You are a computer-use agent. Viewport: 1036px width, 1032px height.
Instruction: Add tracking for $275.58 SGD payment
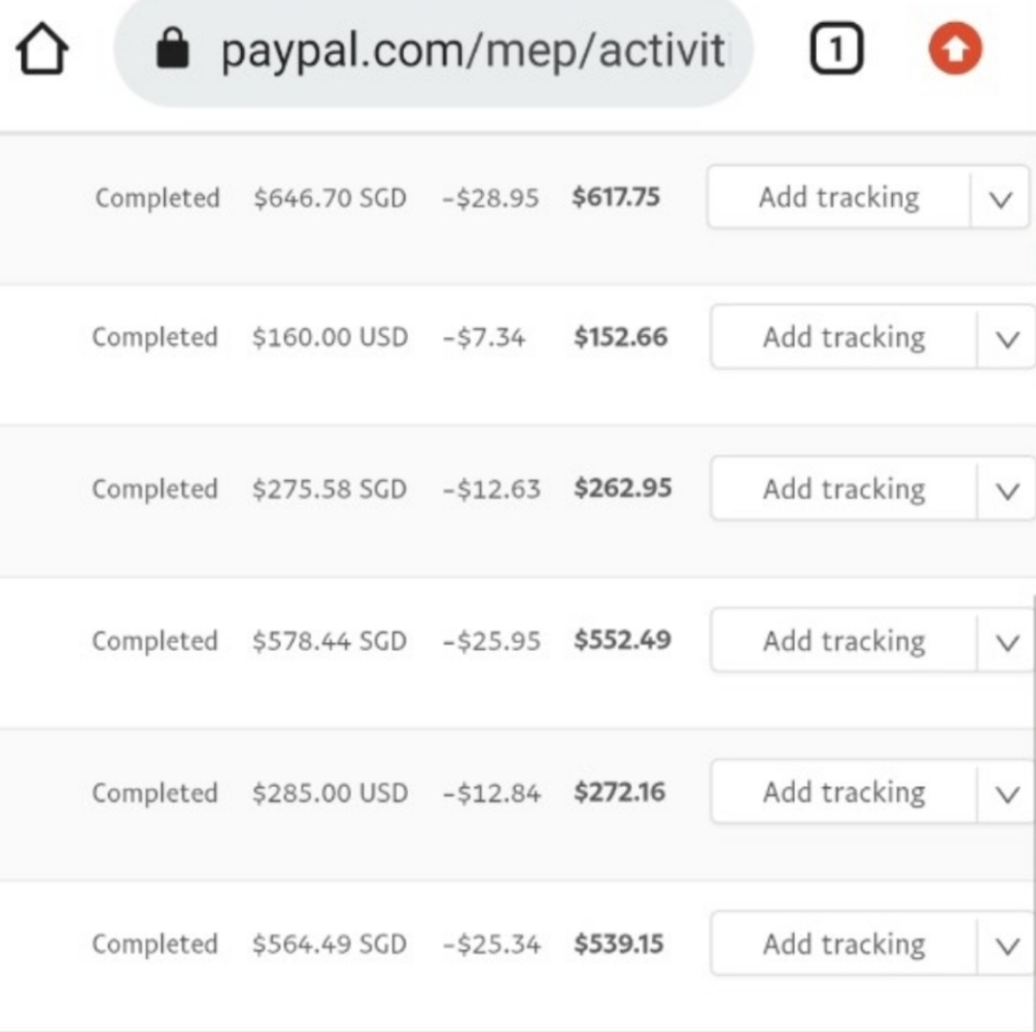click(x=844, y=489)
